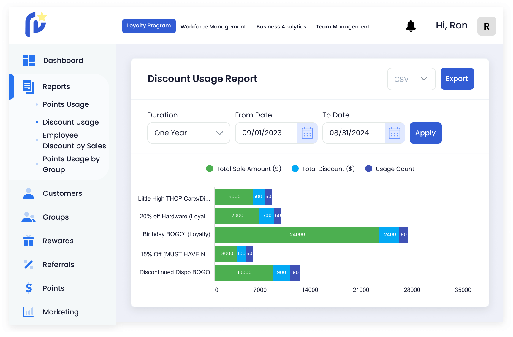Open Points Usage by Group report
Image resolution: width=513 pixels, height=337 pixels.
tap(71, 164)
